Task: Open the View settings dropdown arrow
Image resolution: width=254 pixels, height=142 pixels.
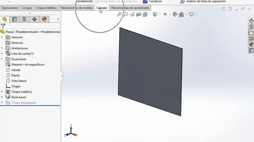Action: pos(196,15)
